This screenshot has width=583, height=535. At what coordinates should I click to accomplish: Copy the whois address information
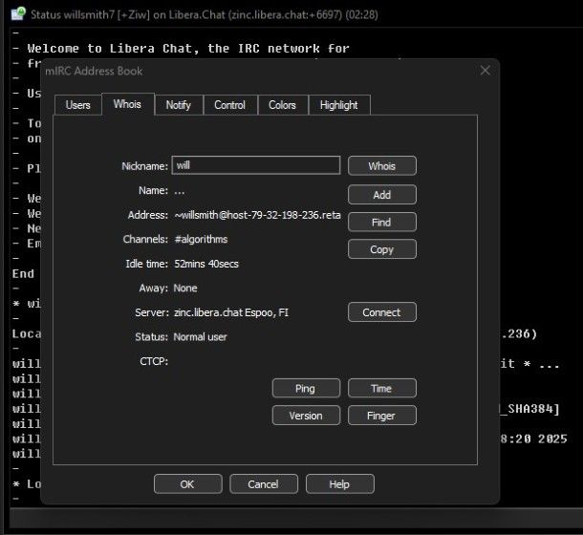381,249
